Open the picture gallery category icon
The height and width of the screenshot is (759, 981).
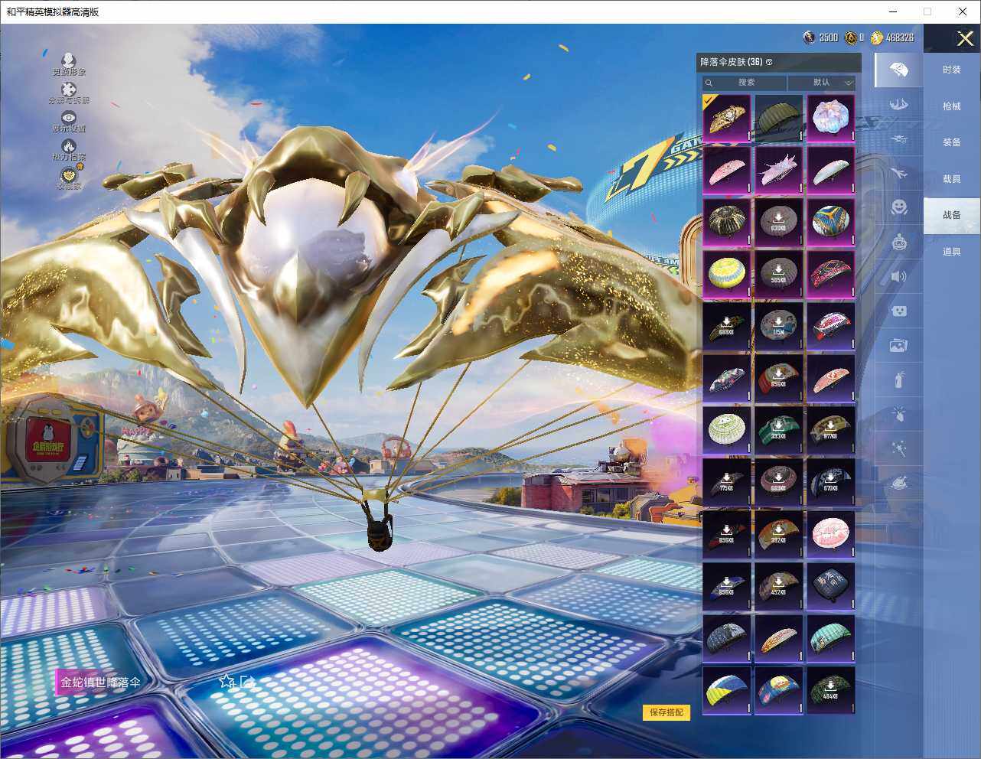coord(899,345)
